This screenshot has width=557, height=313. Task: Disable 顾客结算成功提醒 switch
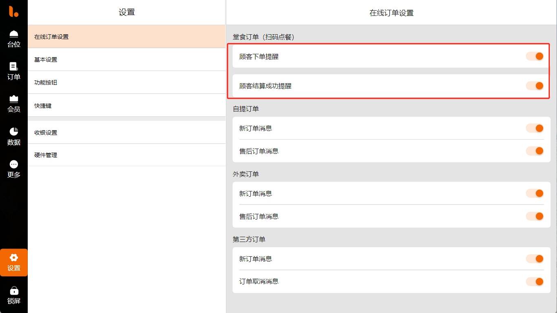pos(535,86)
